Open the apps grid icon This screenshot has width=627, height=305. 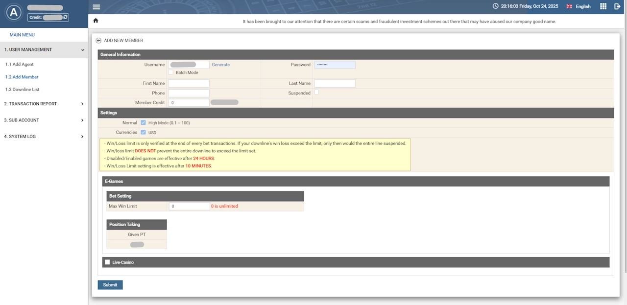point(603,6)
